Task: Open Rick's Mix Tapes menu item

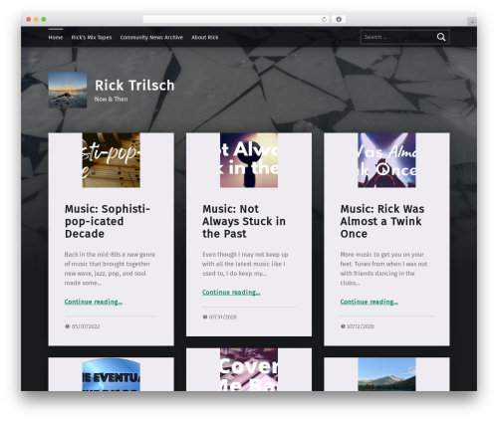Action: coord(92,37)
